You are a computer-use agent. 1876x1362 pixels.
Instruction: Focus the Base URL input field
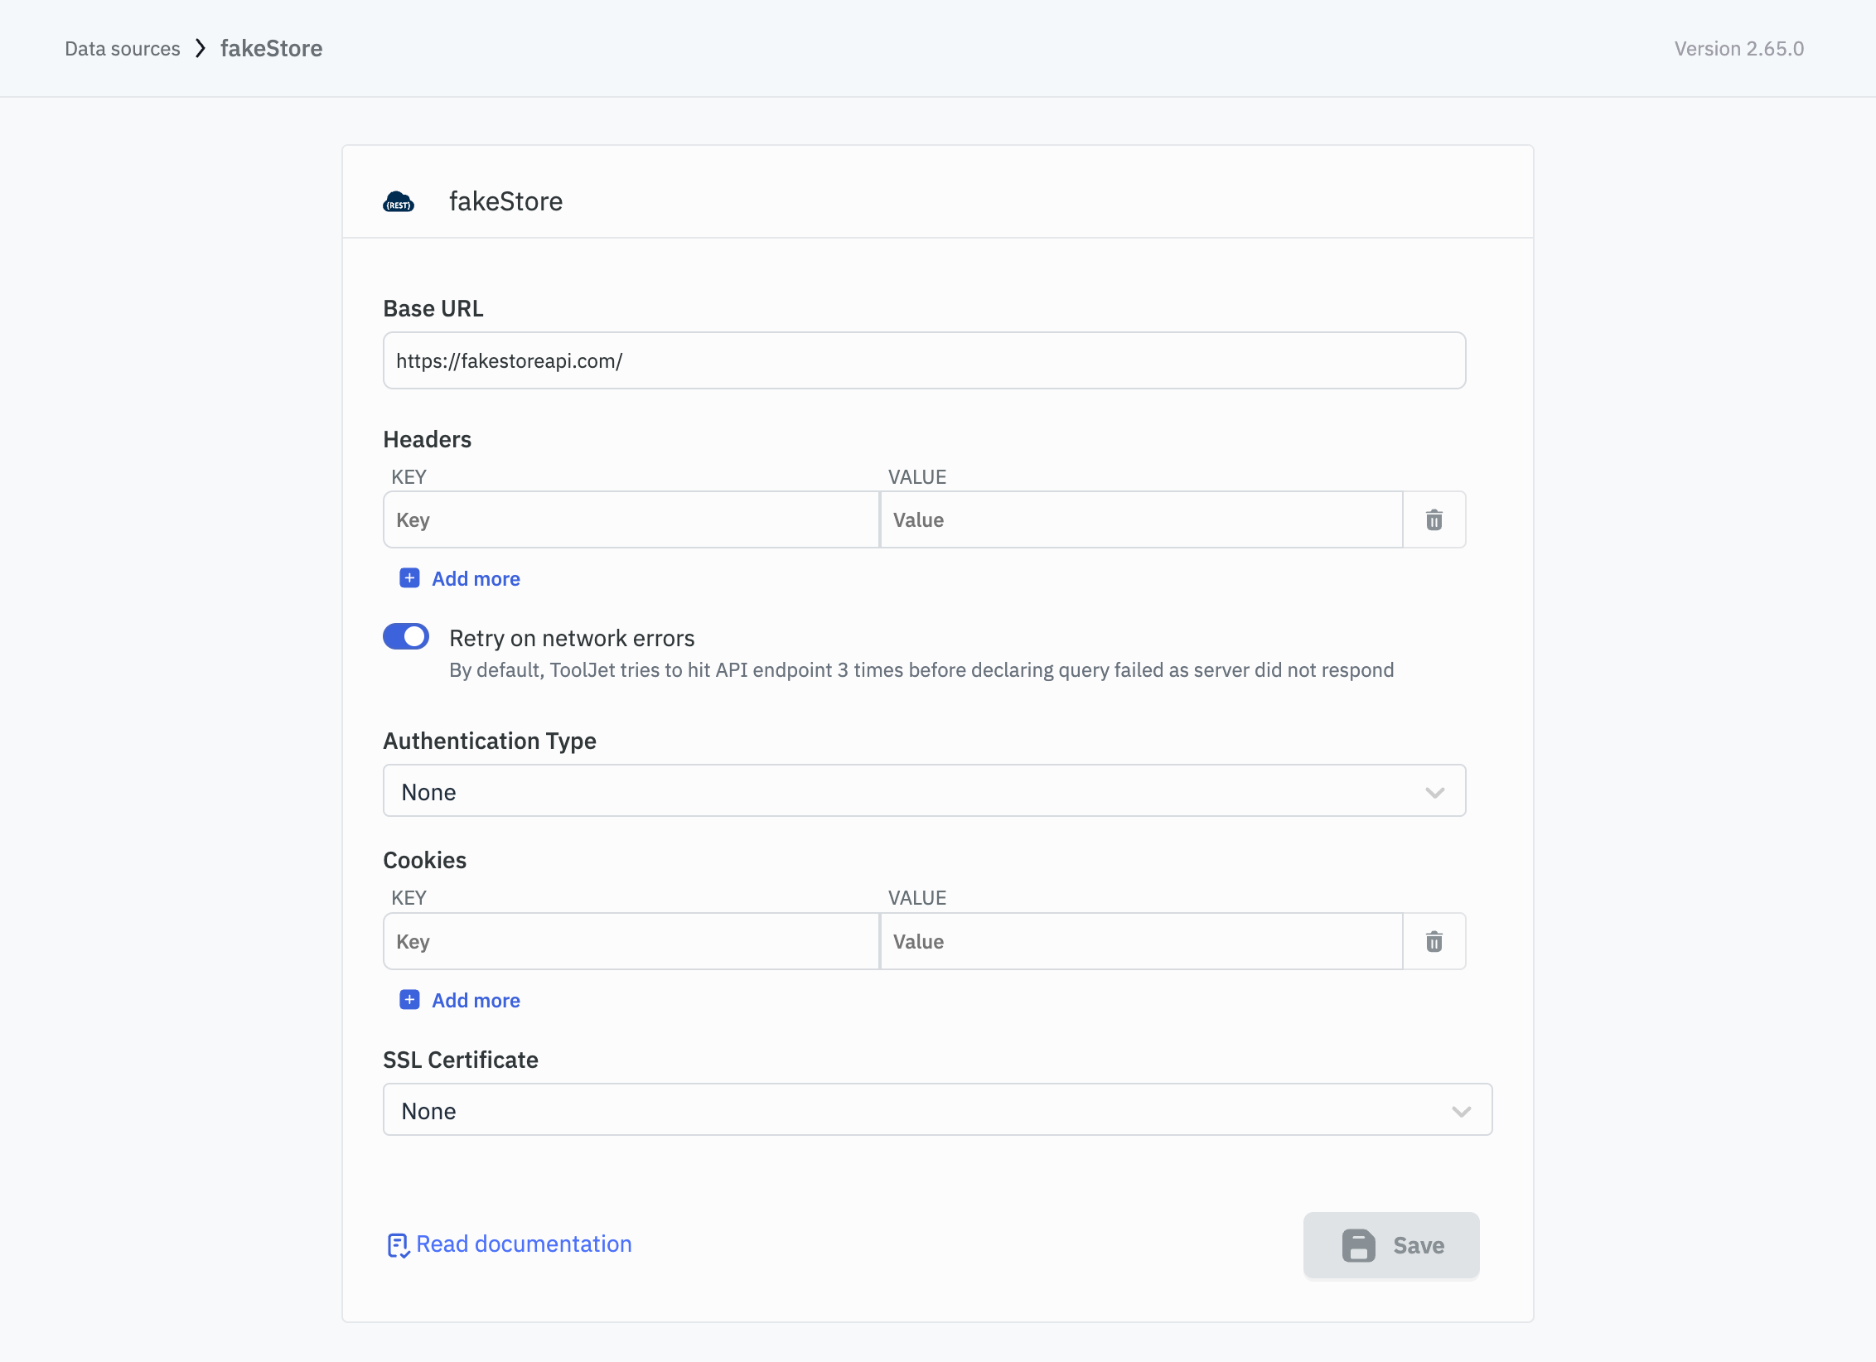[924, 361]
